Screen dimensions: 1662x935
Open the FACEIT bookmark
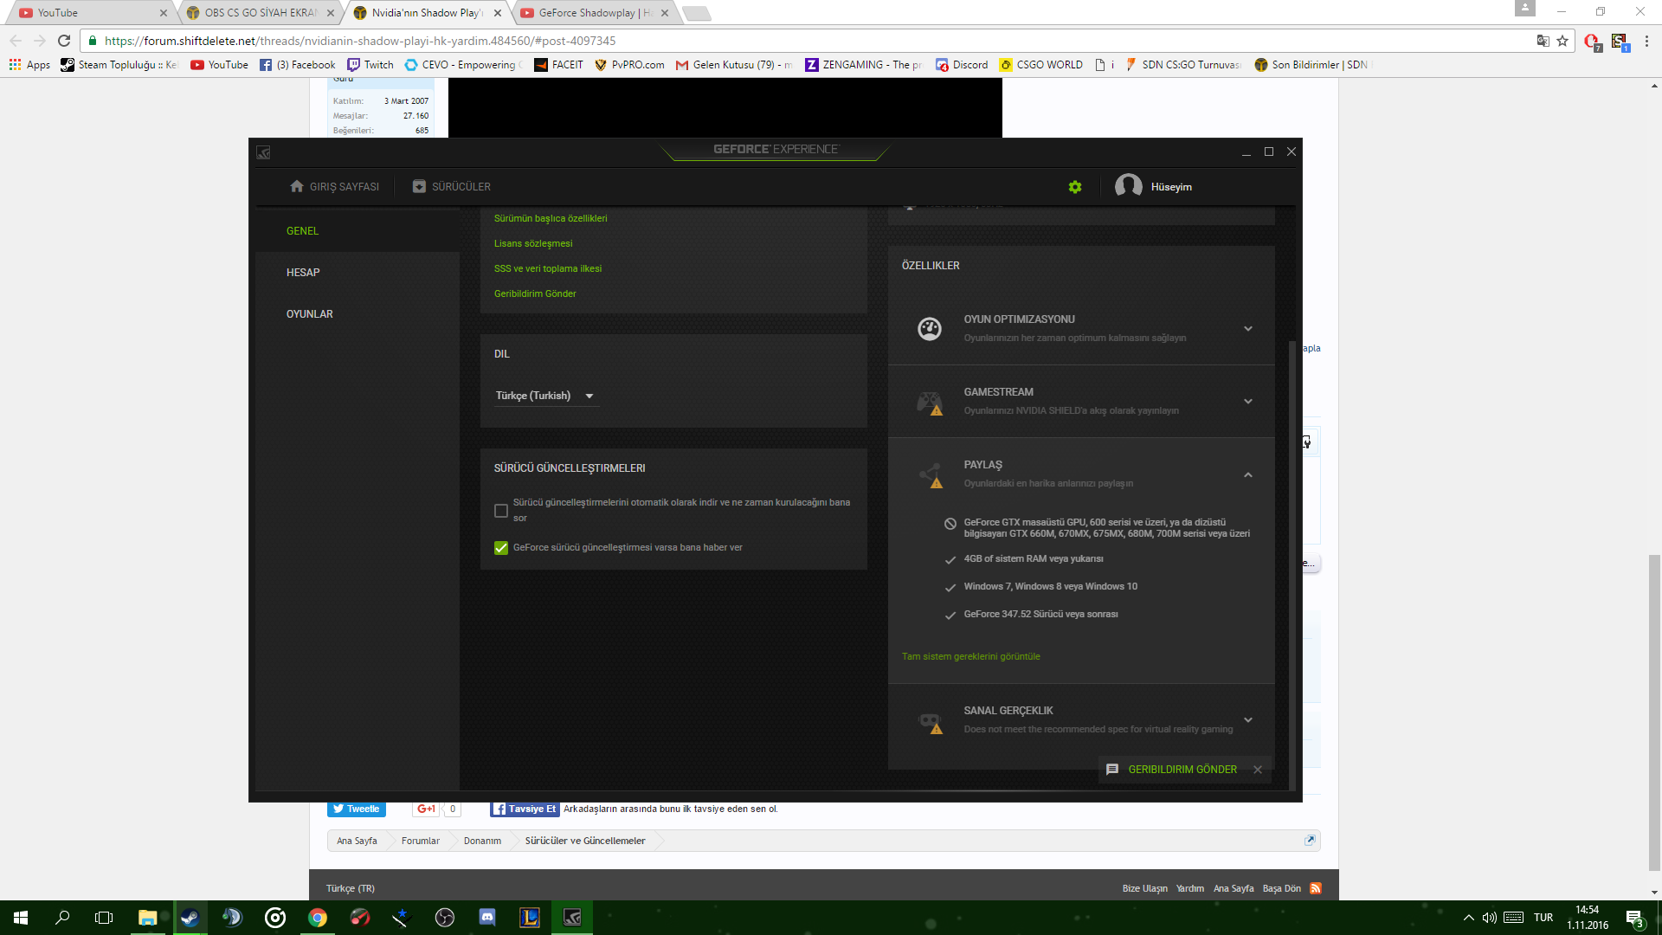[x=559, y=65]
